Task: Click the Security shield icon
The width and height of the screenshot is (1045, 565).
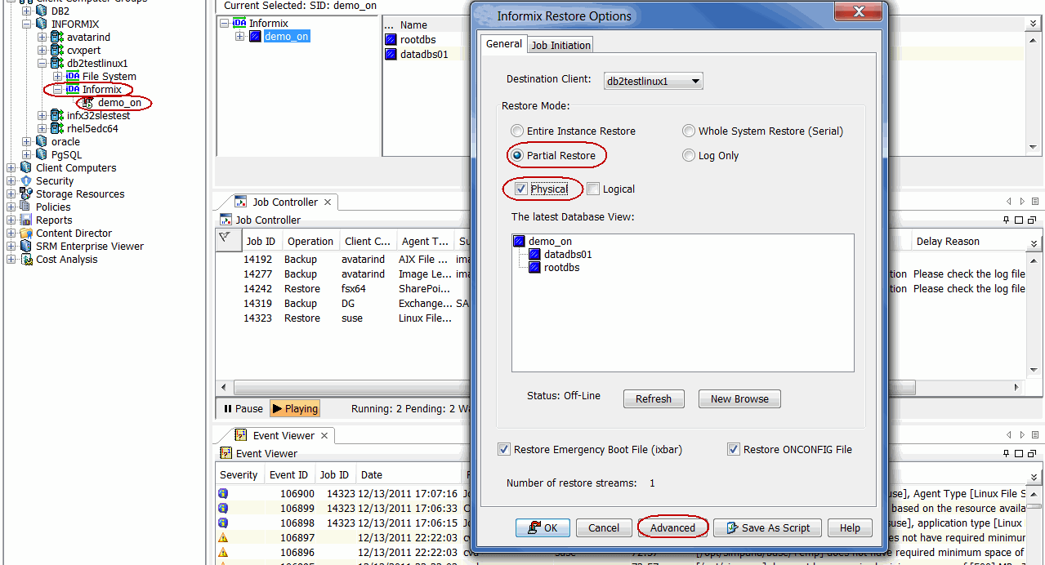Action: [x=26, y=181]
